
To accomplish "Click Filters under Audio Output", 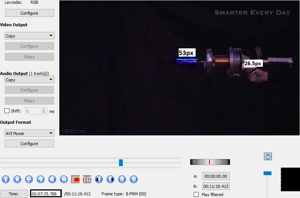I will pyautogui.click(x=29, y=101).
